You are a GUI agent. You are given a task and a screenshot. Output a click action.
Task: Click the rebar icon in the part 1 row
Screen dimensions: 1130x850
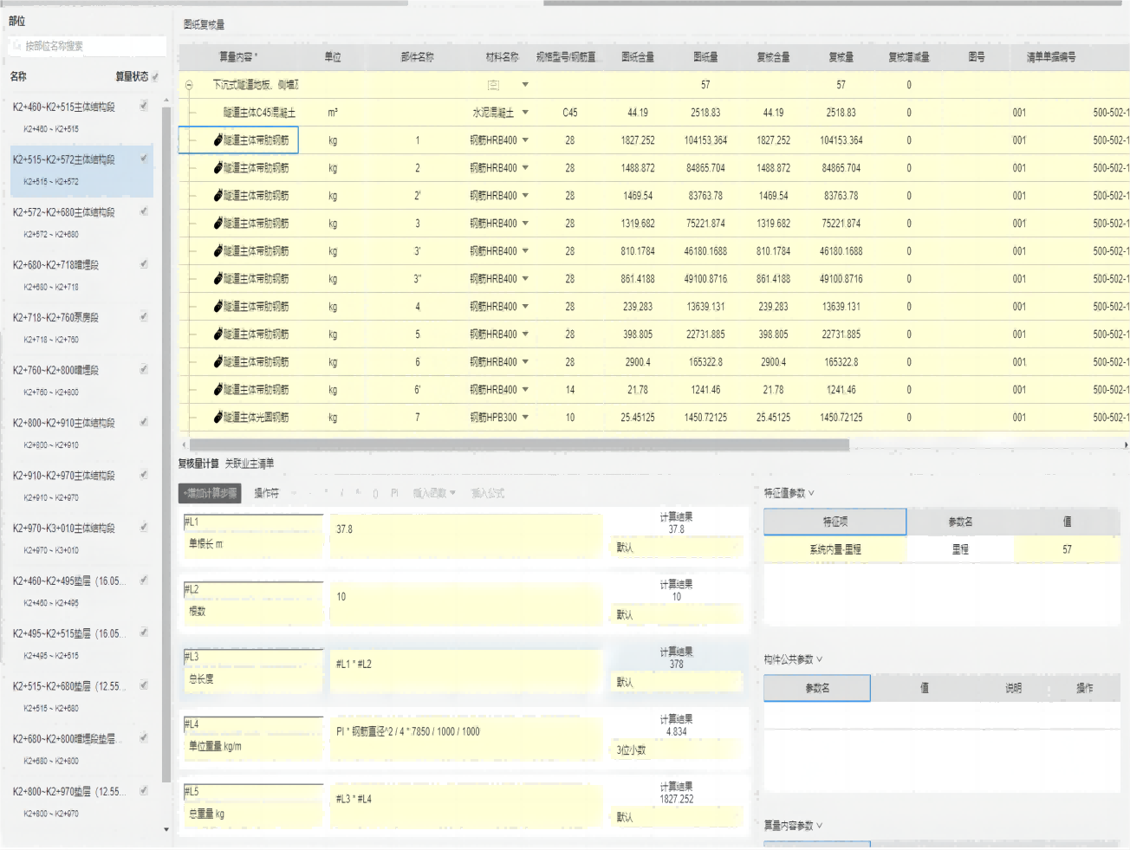click(x=218, y=140)
